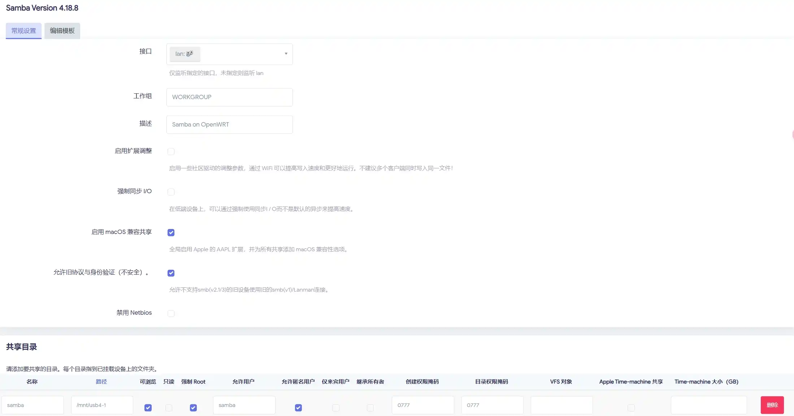Screen dimensions: 794x416
Task: Focus the 描述 Samba on OpenWRT field
Action: tap(229, 124)
